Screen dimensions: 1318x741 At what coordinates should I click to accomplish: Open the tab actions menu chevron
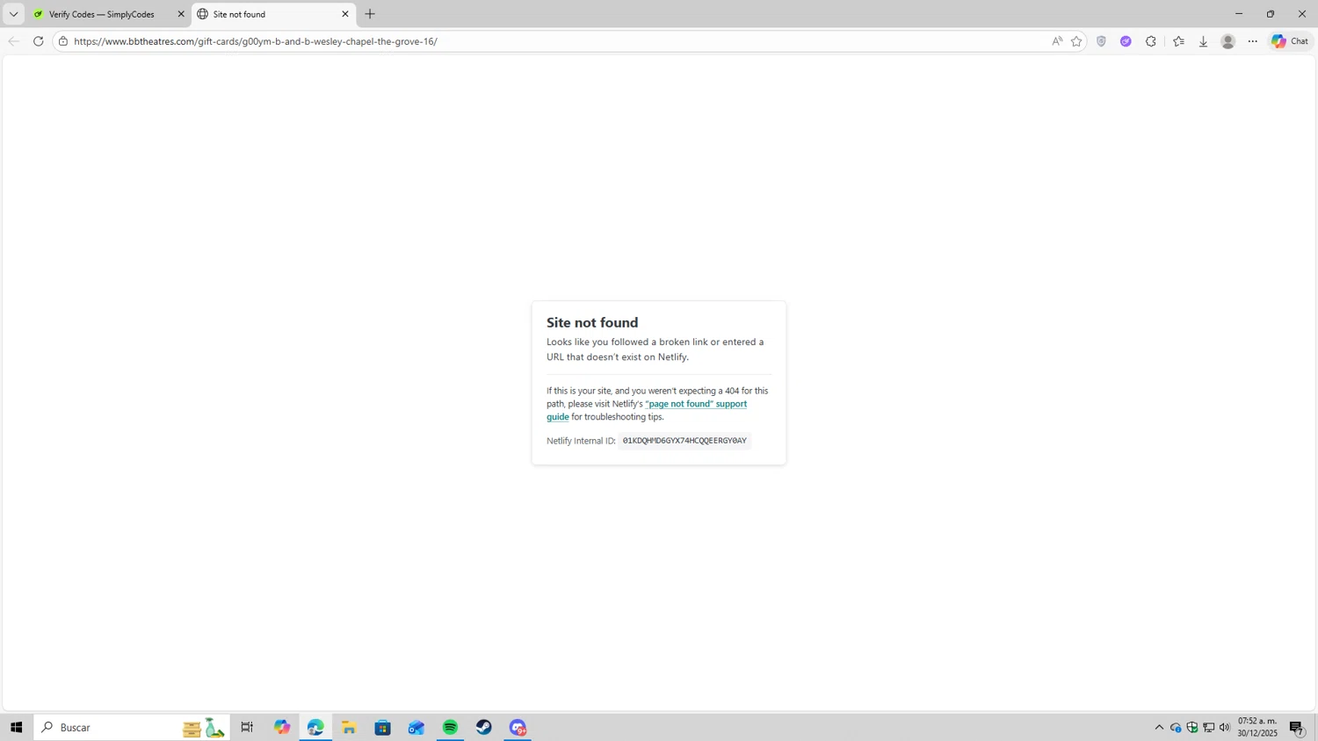[x=13, y=14]
